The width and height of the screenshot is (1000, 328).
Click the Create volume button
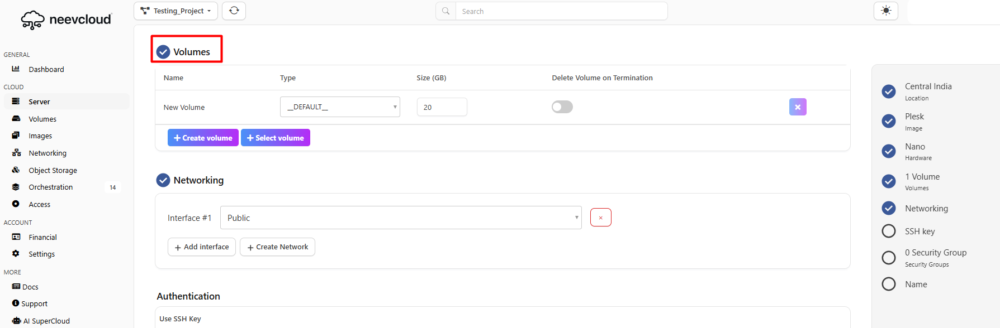tap(203, 138)
